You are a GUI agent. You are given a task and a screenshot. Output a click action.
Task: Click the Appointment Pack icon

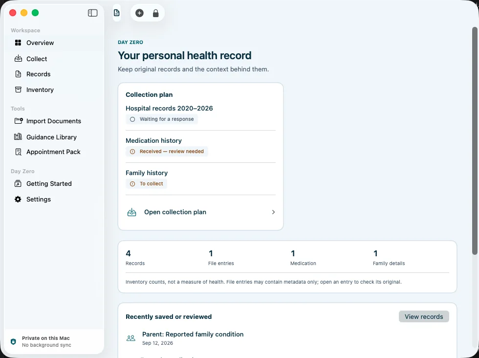(19, 152)
